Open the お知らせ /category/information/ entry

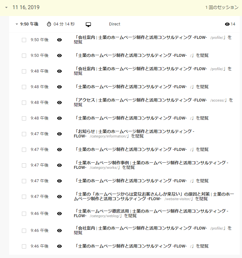coord(134,134)
